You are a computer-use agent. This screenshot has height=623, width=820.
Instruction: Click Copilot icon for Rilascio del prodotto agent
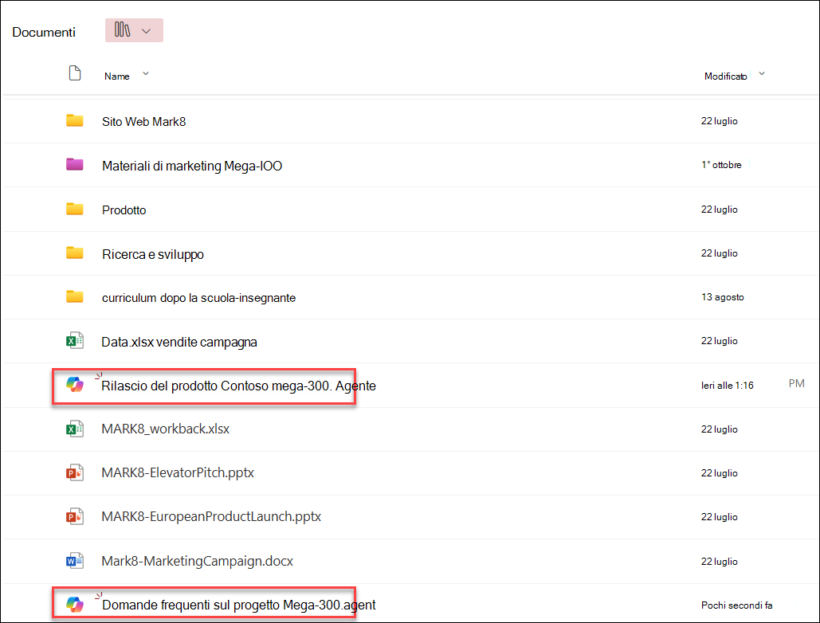coord(75,385)
